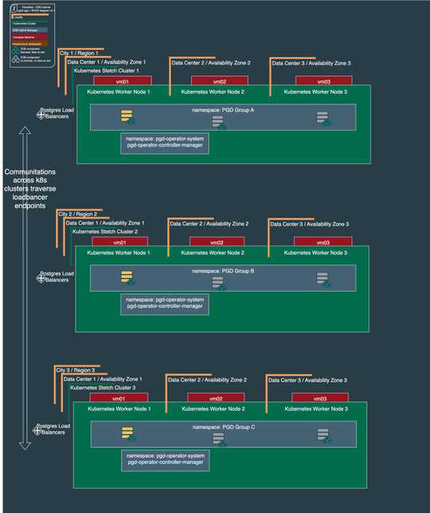Pick the yellow database icon in PGD Group C
Screen dimensions: 430x513
[x=128, y=434]
